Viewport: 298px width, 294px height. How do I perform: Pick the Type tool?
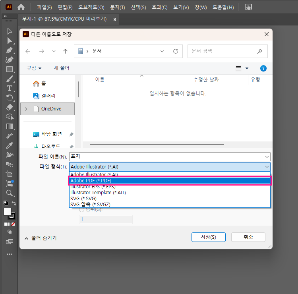[10, 88]
